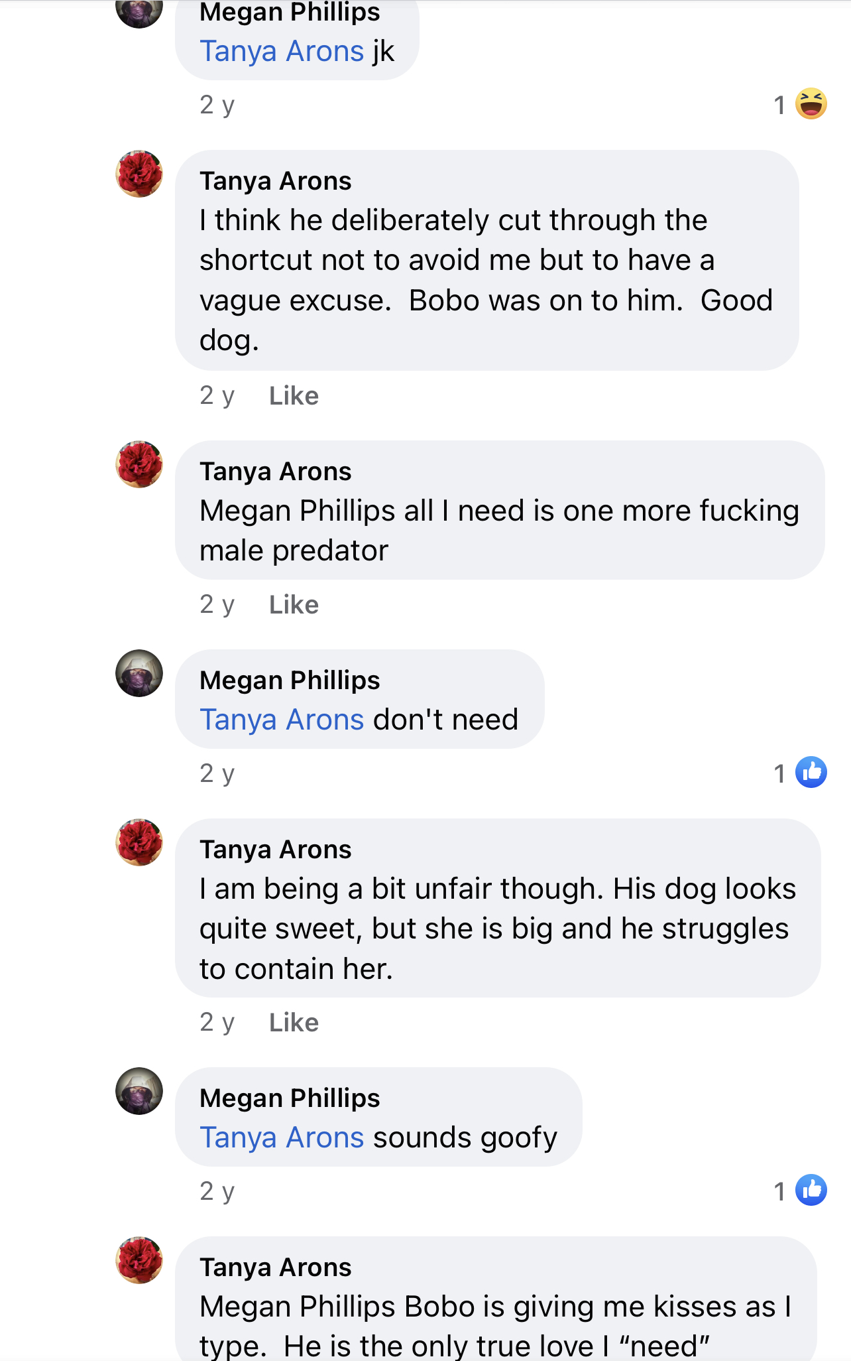
Task: Open Tanya Arons avatar beside dog looks sweet comment
Action: (139, 842)
